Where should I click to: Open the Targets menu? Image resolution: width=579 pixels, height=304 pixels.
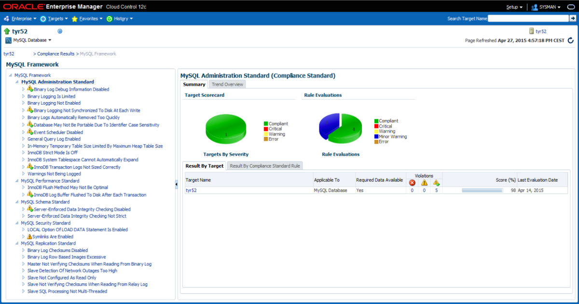[54, 19]
